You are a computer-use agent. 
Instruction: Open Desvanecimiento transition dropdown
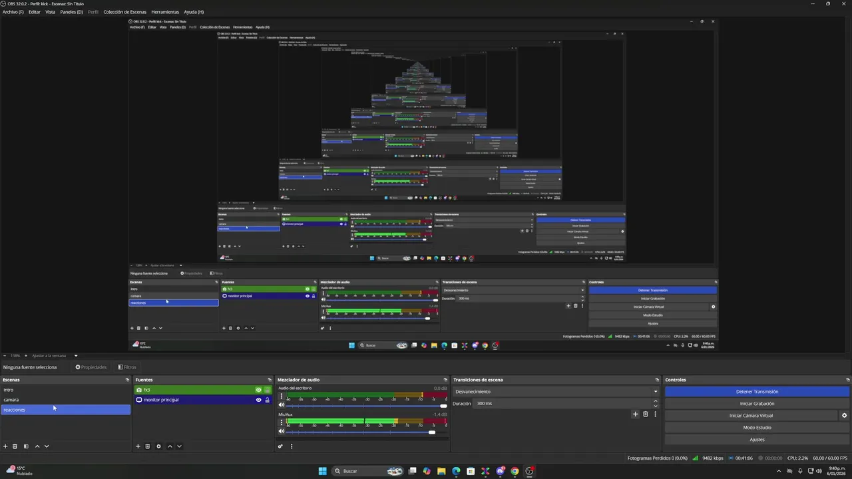[x=556, y=392]
